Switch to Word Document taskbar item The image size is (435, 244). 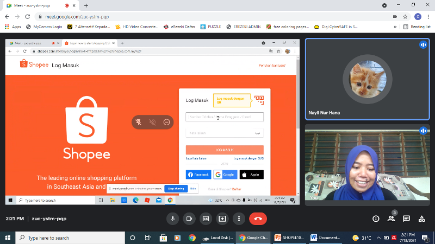(325, 237)
